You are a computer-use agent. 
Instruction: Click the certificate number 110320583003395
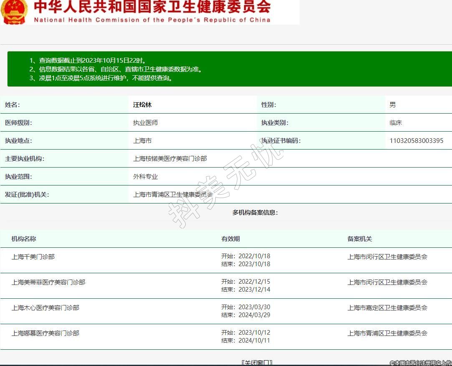[416, 141]
